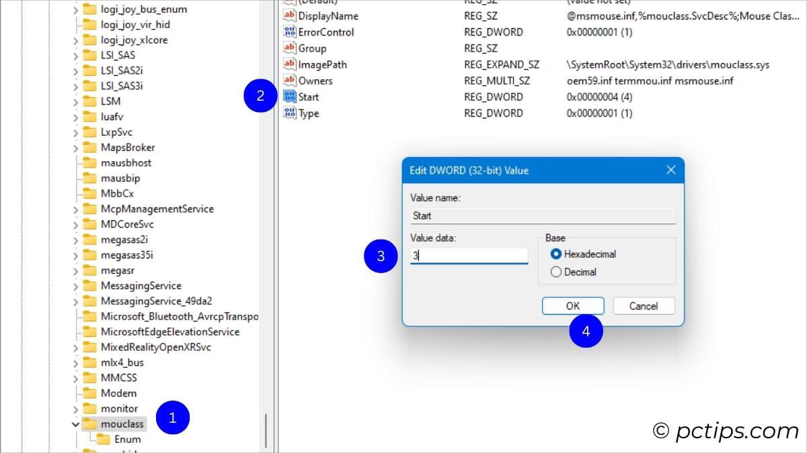Click the Value data input field
The height and width of the screenshot is (453, 807).
click(469, 256)
